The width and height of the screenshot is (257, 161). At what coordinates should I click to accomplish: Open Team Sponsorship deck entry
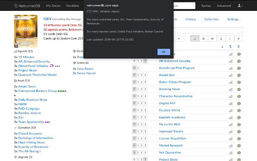(31, 122)
